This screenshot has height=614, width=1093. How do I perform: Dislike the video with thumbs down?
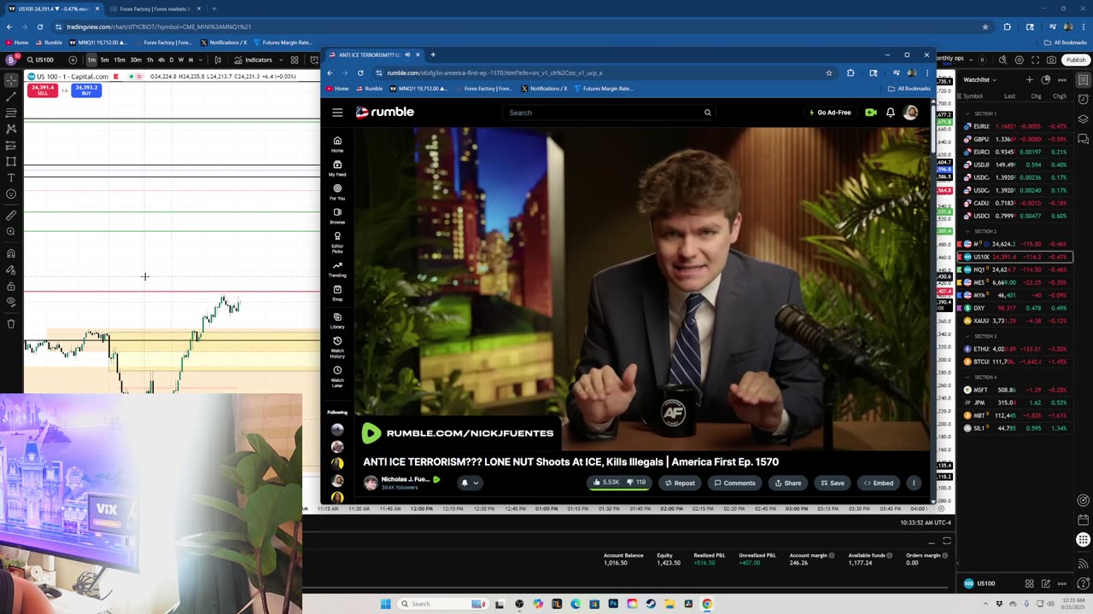tap(638, 483)
